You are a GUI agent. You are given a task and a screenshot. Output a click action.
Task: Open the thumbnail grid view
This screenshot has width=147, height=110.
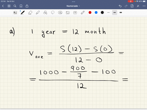tap(9, 6)
